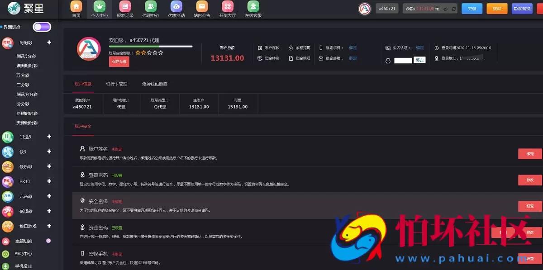Open 站内公告 announcements envelope icon
The height and width of the screenshot is (270, 543).
[202, 7]
